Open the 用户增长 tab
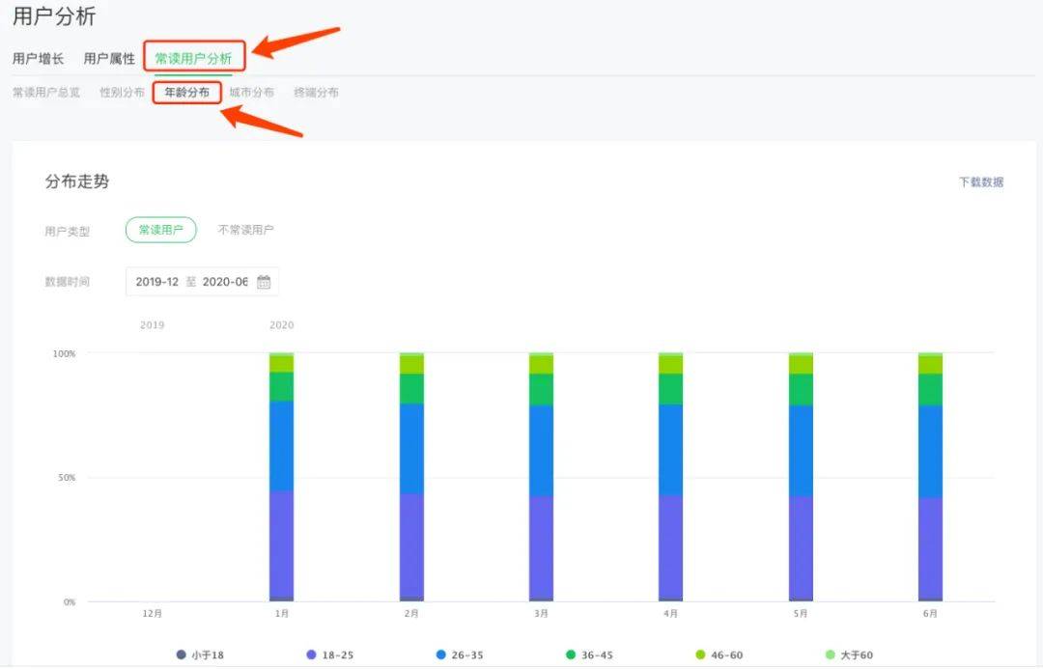Viewport: 1043px width, 669px height. (x=38, y=59)
